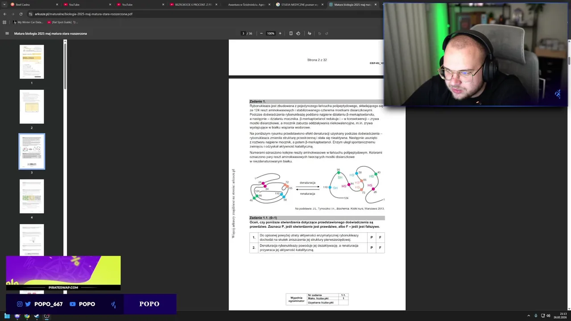This screenshot has width=571, height=321.
Task: Click the fit to page icon
Action: click(x=291, y=33)
